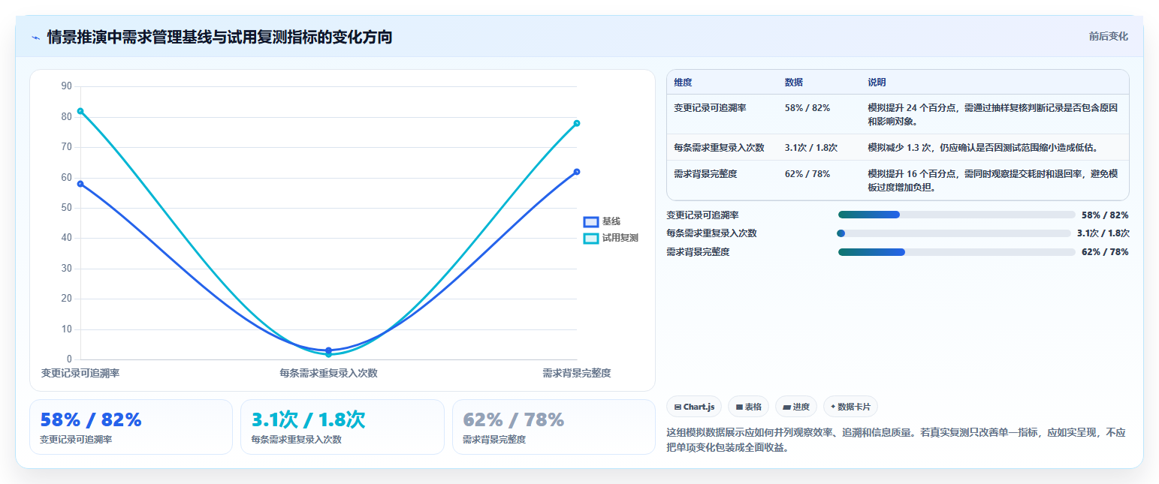Click the y-axis label 90
The height and width of the screenshot is (484, 1159).
click(67, 86)
